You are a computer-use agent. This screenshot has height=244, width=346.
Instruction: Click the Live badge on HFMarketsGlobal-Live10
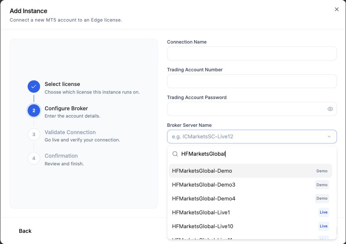coord(324,226)
